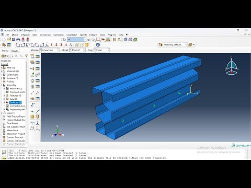This screenshot has width=251, height=188.
Task: Apply view number 2
Action: pos(56,45)
